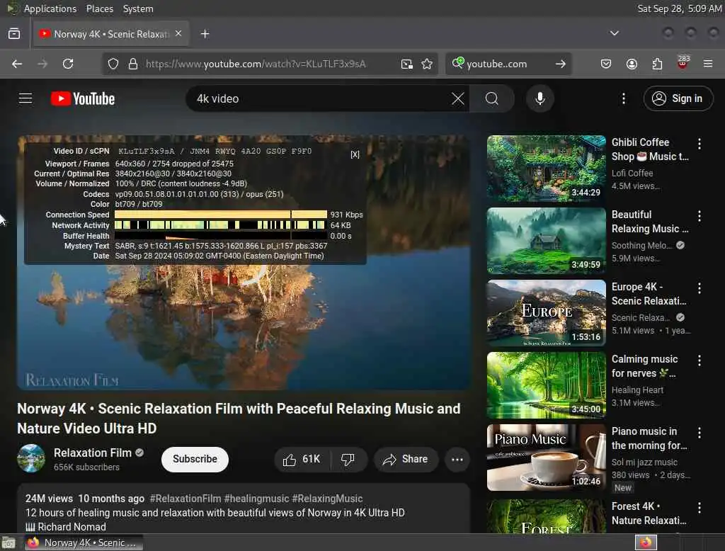
Task: Focus the youtube..com search field
Action: click(x=508, y=64)
